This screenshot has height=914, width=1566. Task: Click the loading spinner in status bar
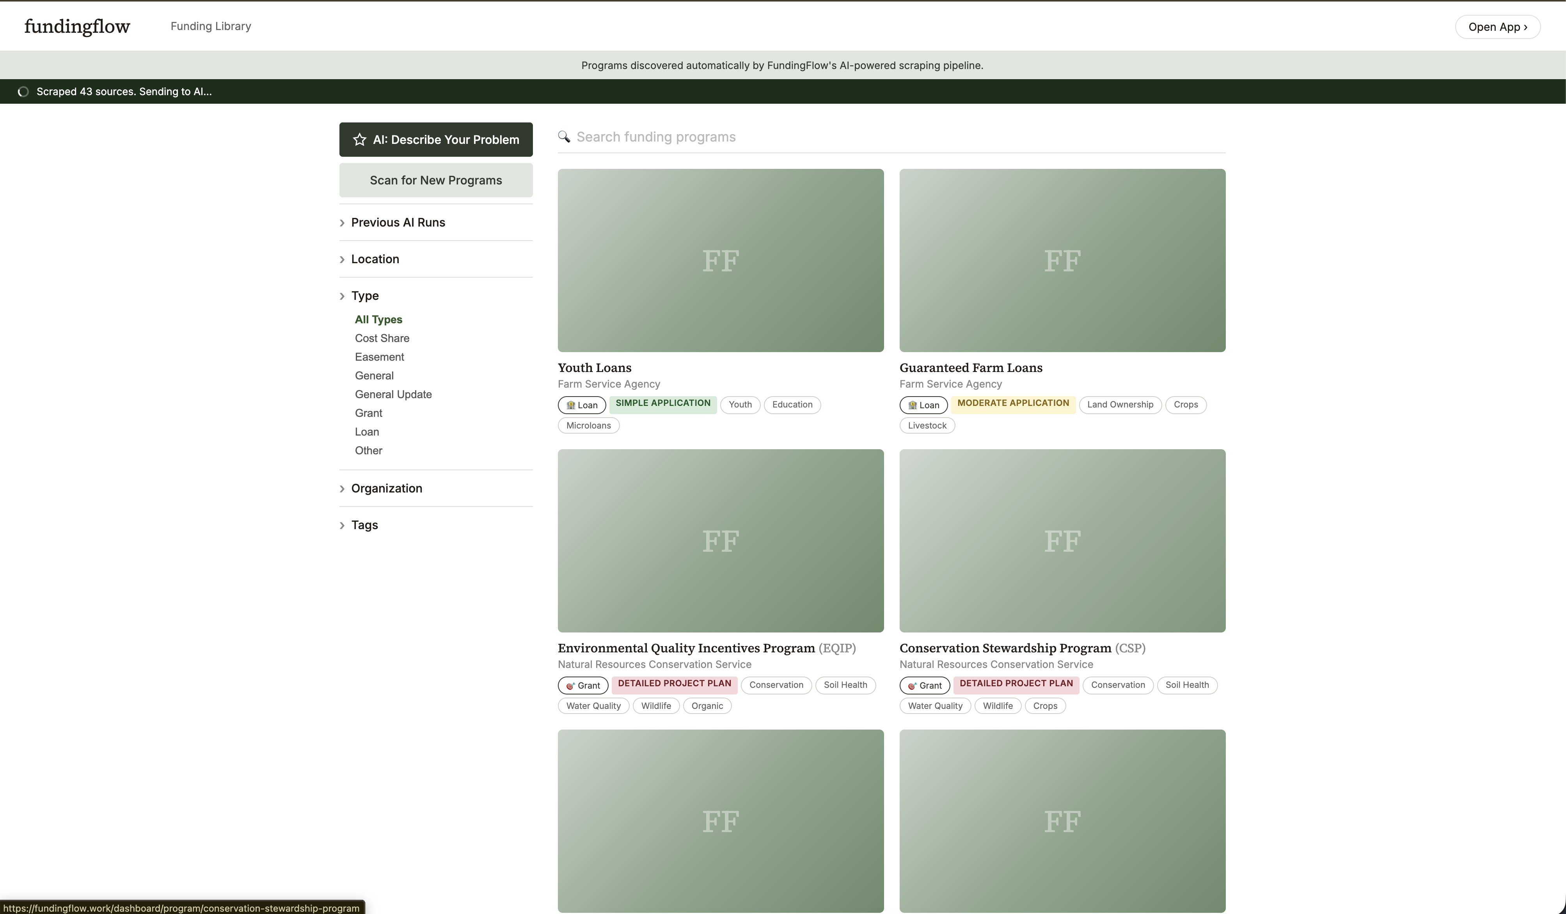23,92
